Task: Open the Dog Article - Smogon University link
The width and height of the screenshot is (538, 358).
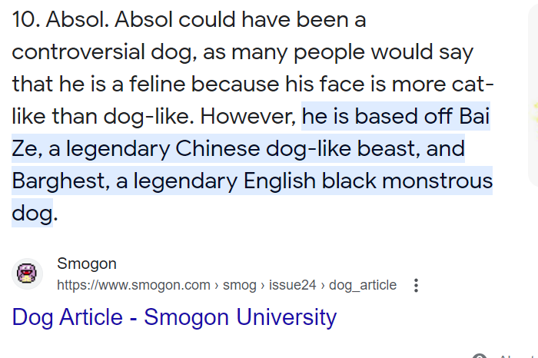Action: 174,317
